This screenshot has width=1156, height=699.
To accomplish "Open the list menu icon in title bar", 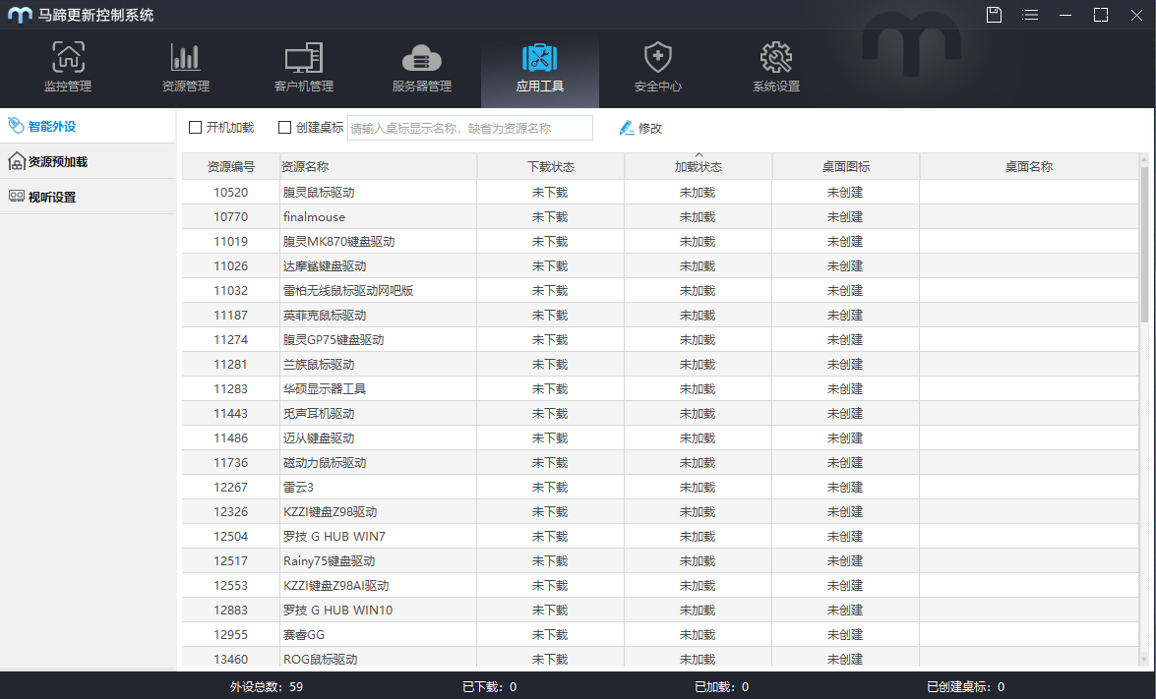I will coord(1030,15).
